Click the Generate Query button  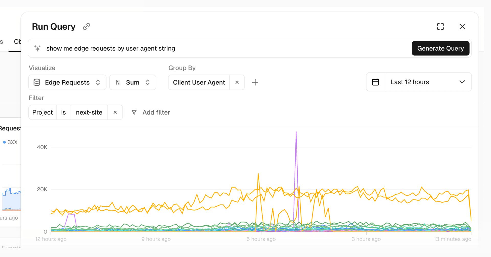click(x=440, y=48)
